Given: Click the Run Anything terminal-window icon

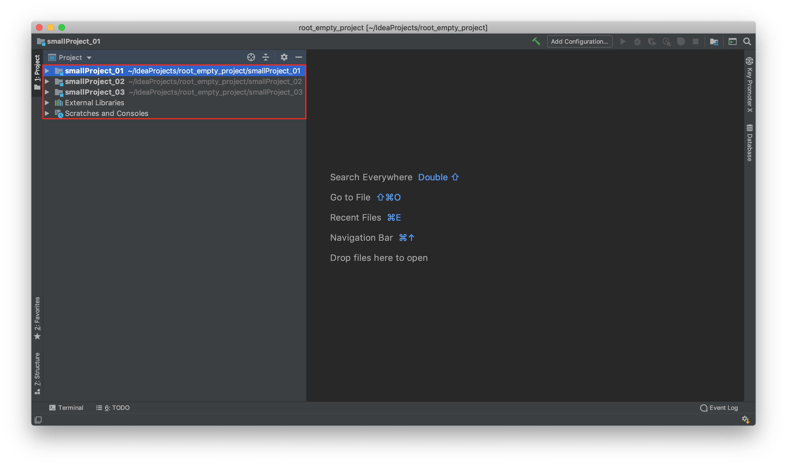Looking at the screenshot, I should click(x=732, y=41).
